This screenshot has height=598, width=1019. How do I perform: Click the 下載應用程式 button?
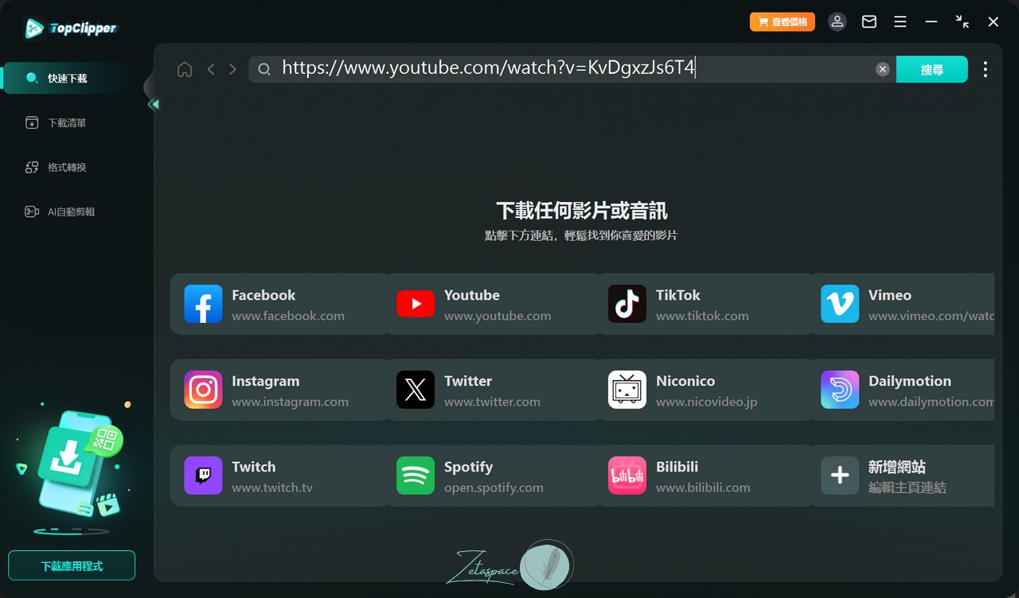point(72,565)
